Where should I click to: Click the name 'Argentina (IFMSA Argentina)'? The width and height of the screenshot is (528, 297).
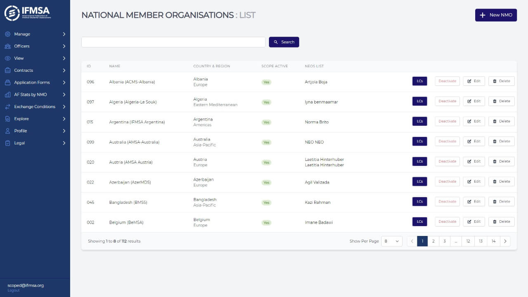pyautogui.click(x=137, y=122)
